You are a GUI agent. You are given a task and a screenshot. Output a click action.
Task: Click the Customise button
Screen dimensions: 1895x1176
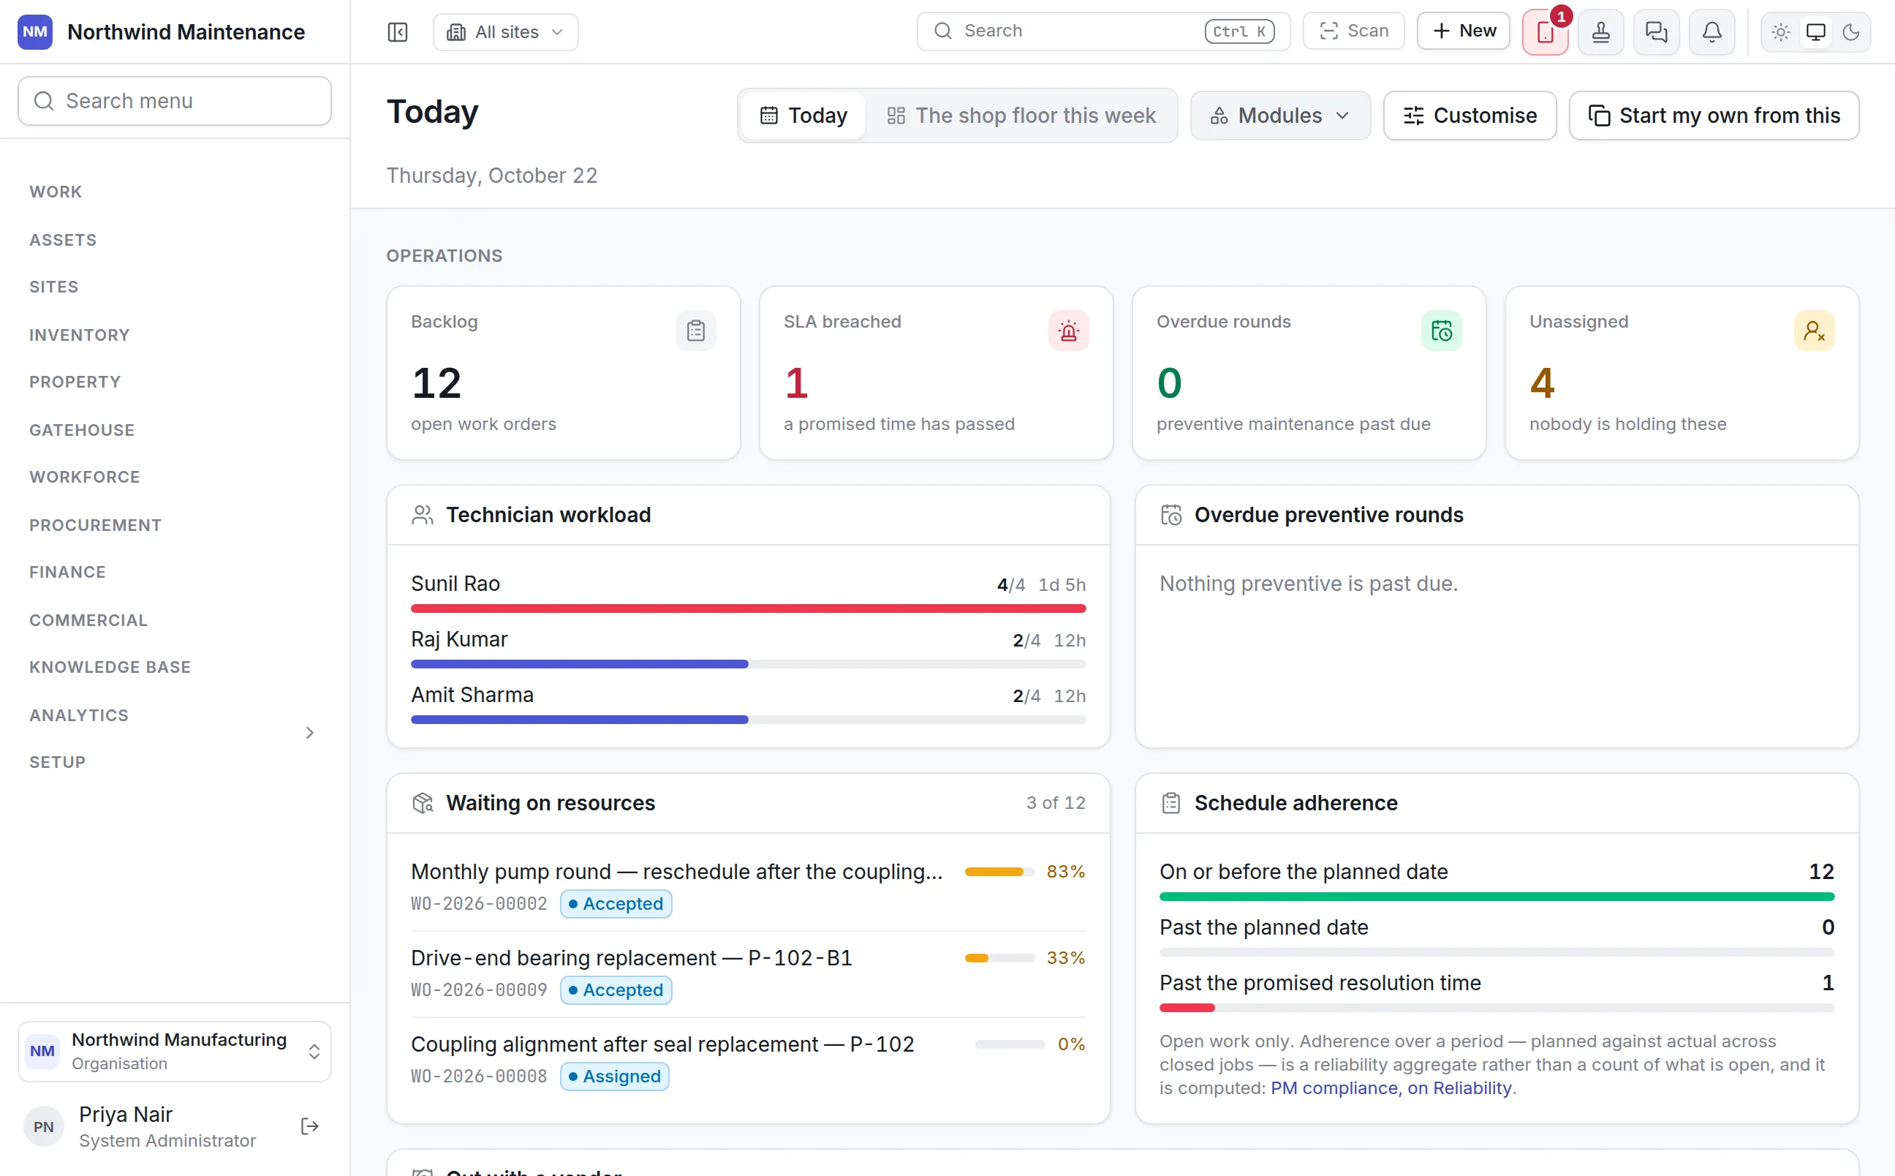1469,115
